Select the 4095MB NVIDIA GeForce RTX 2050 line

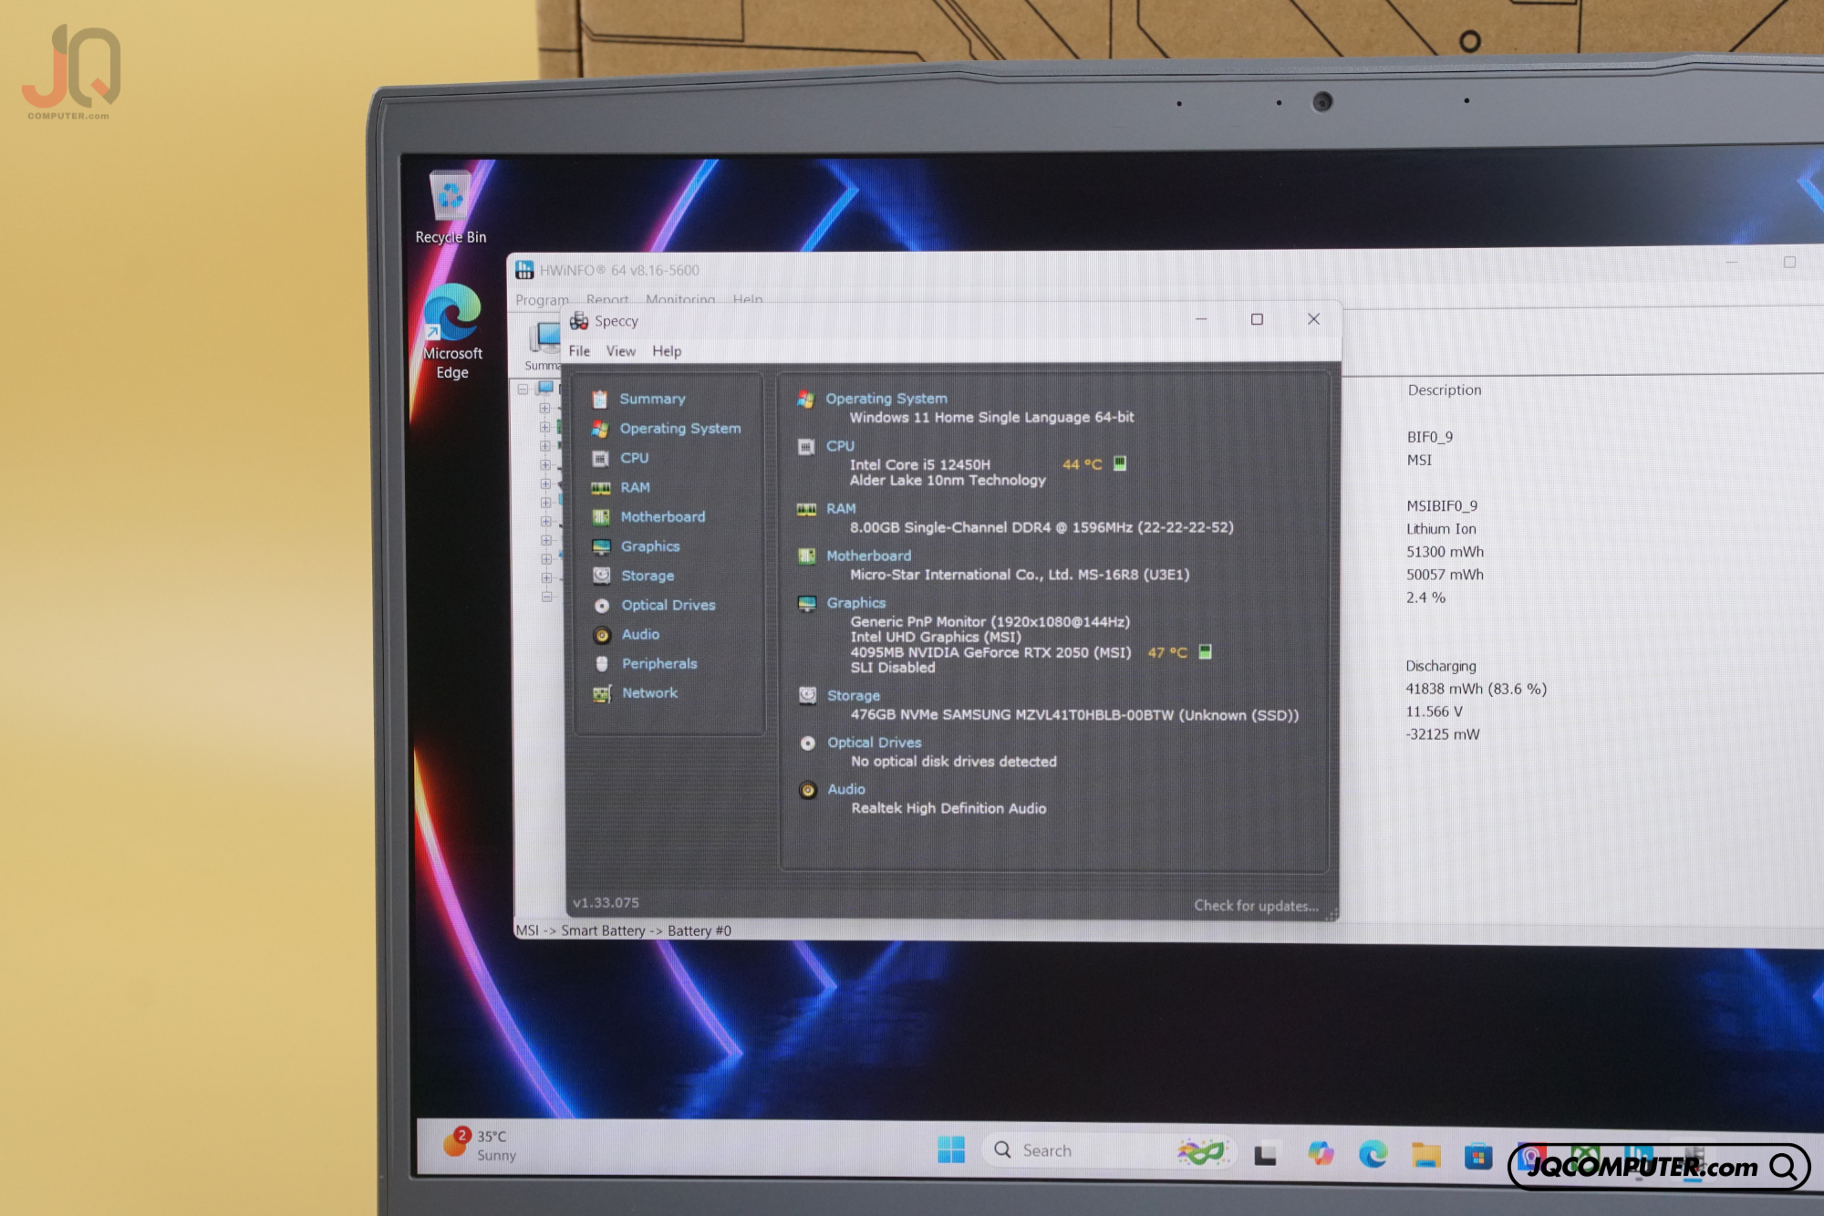pos(990,652)
